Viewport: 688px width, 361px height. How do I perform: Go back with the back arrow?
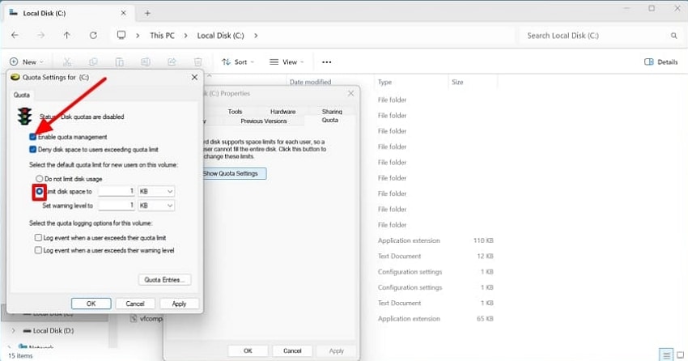pyautogui.click(x=15, y=36)
